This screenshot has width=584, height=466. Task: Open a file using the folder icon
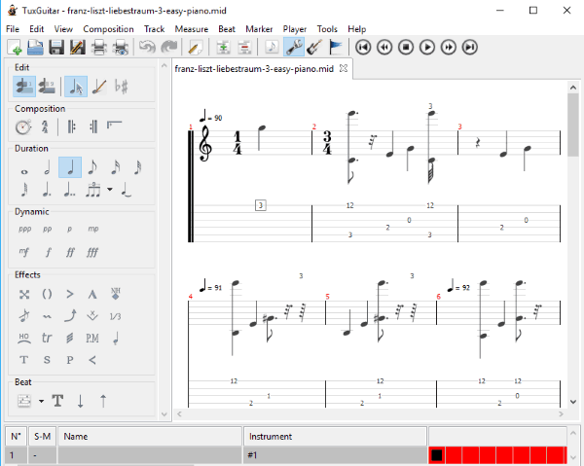tap(35, 48)
